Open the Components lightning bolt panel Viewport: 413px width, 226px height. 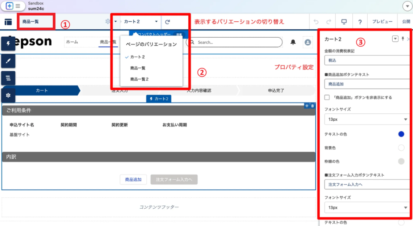point(8,43)
